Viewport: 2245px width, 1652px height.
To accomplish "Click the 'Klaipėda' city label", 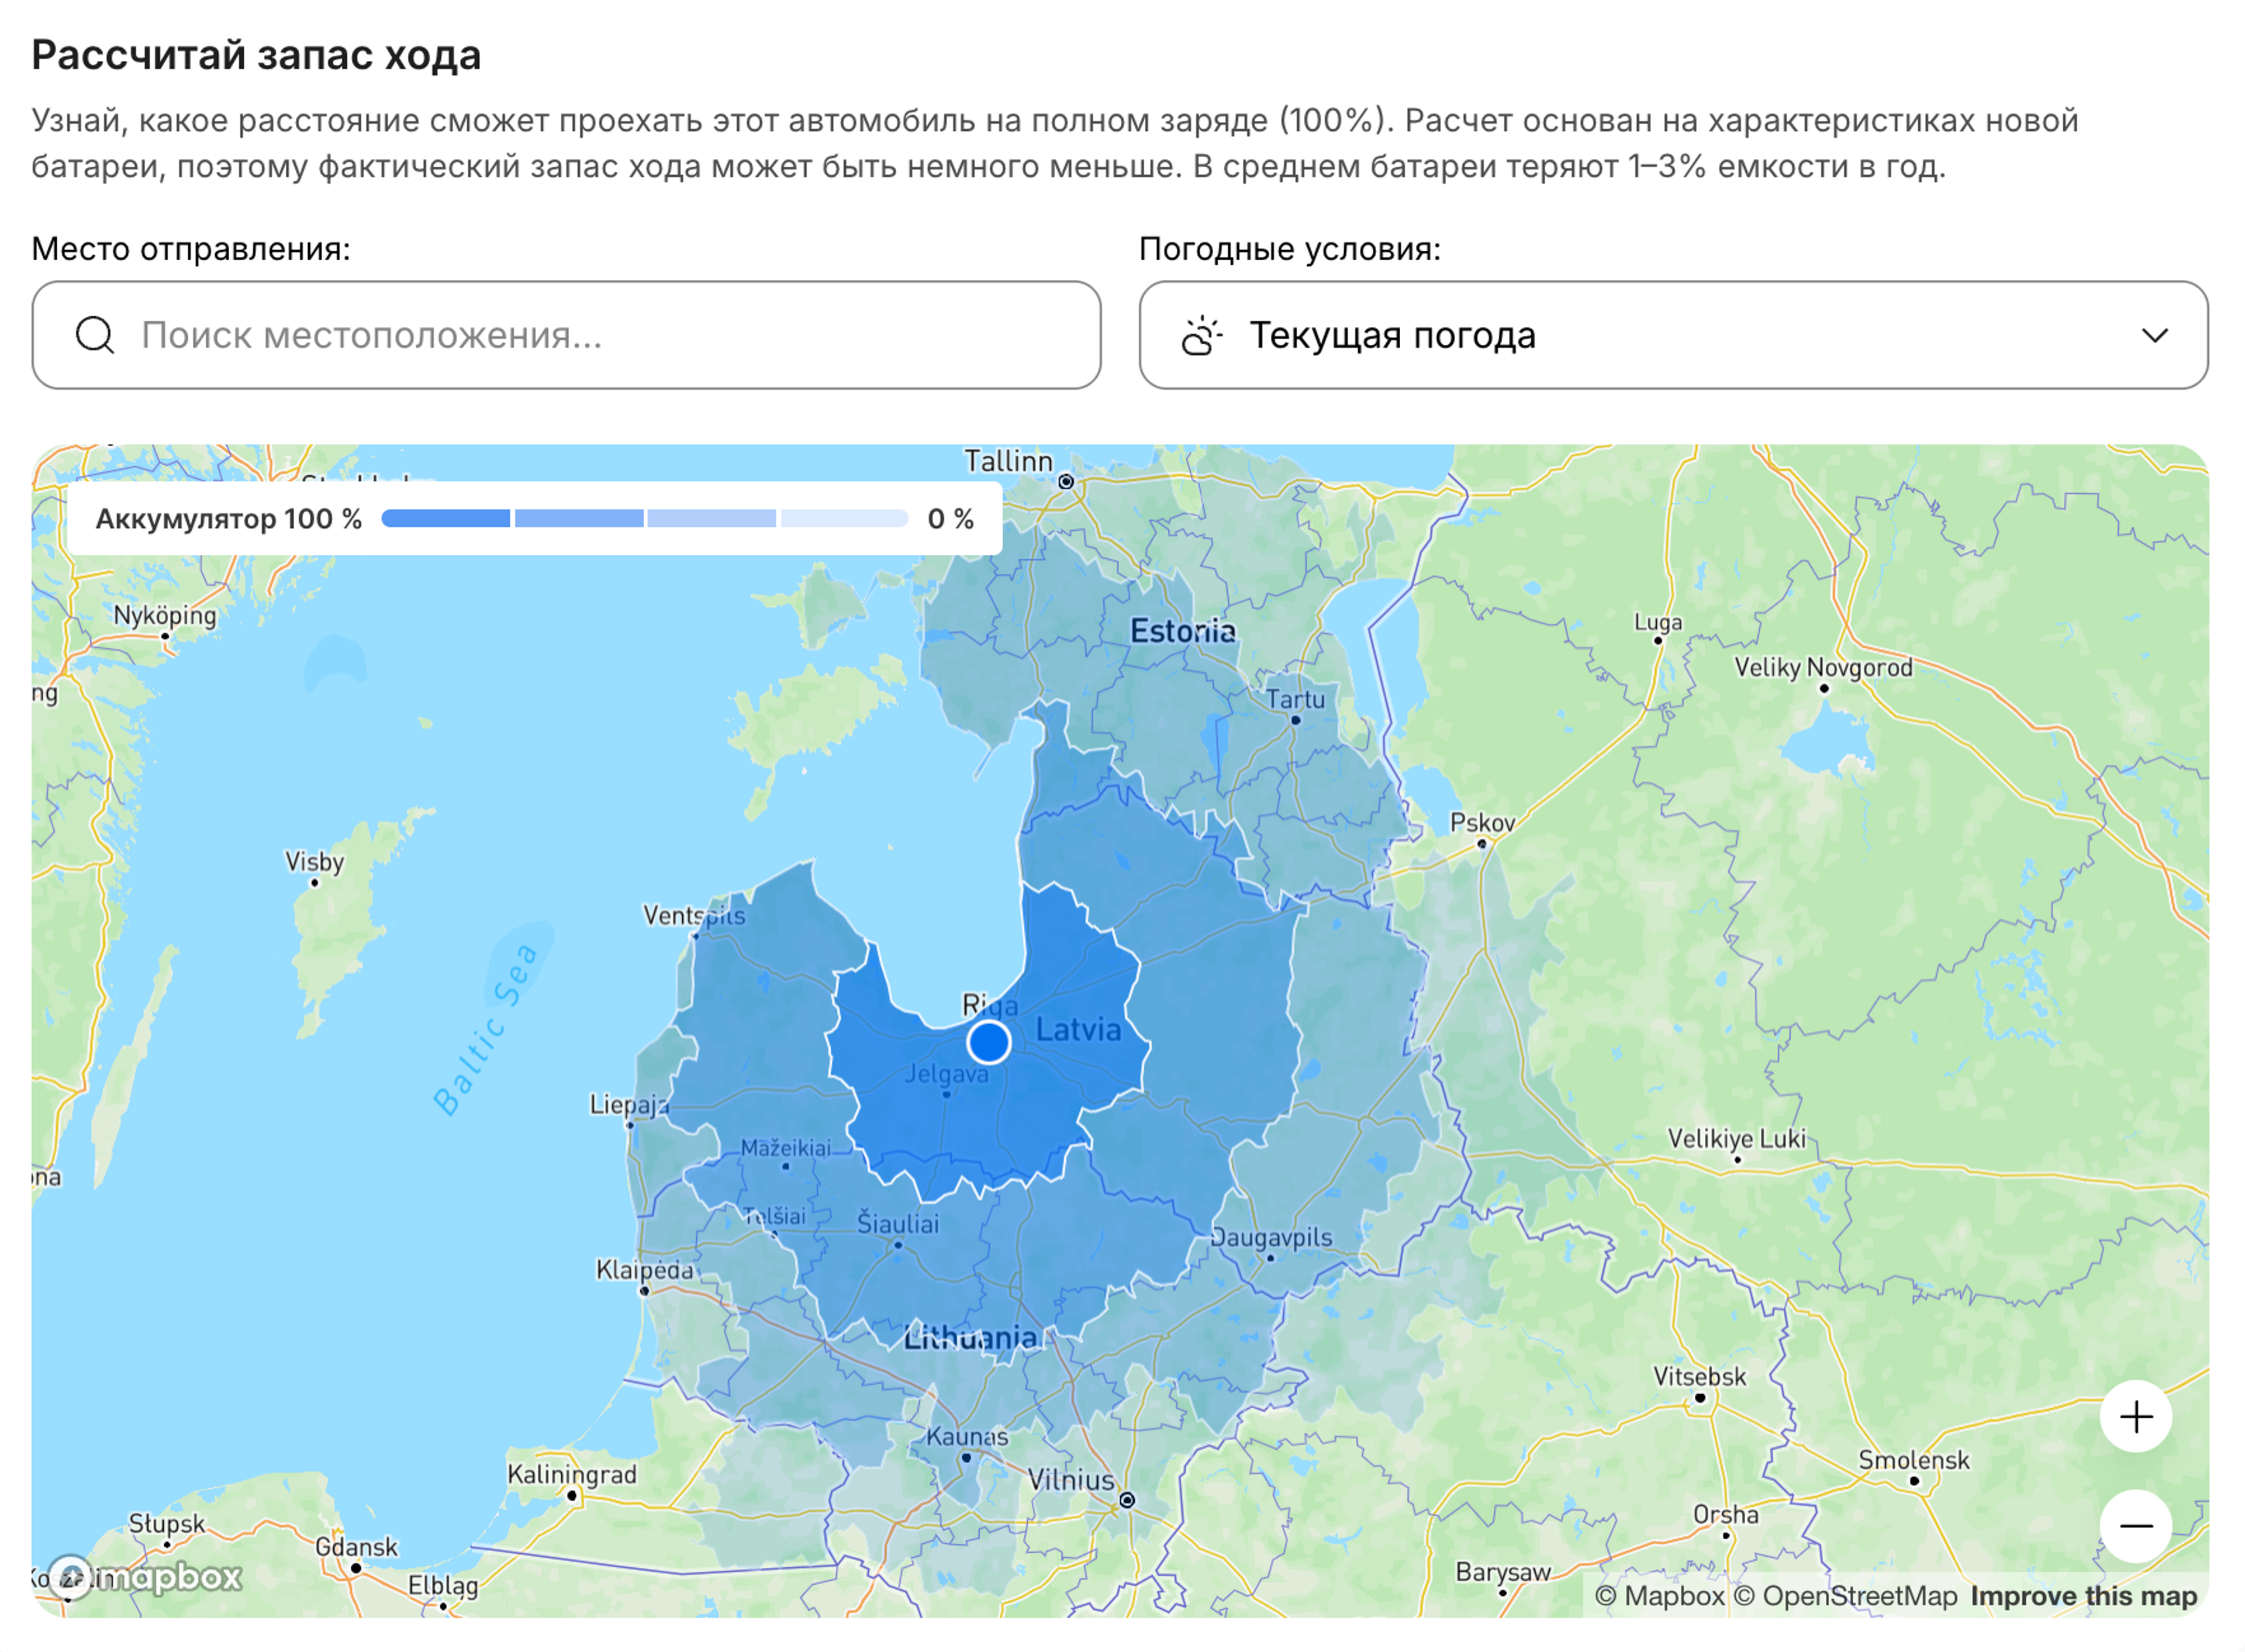I will (x=644, y=1270).
